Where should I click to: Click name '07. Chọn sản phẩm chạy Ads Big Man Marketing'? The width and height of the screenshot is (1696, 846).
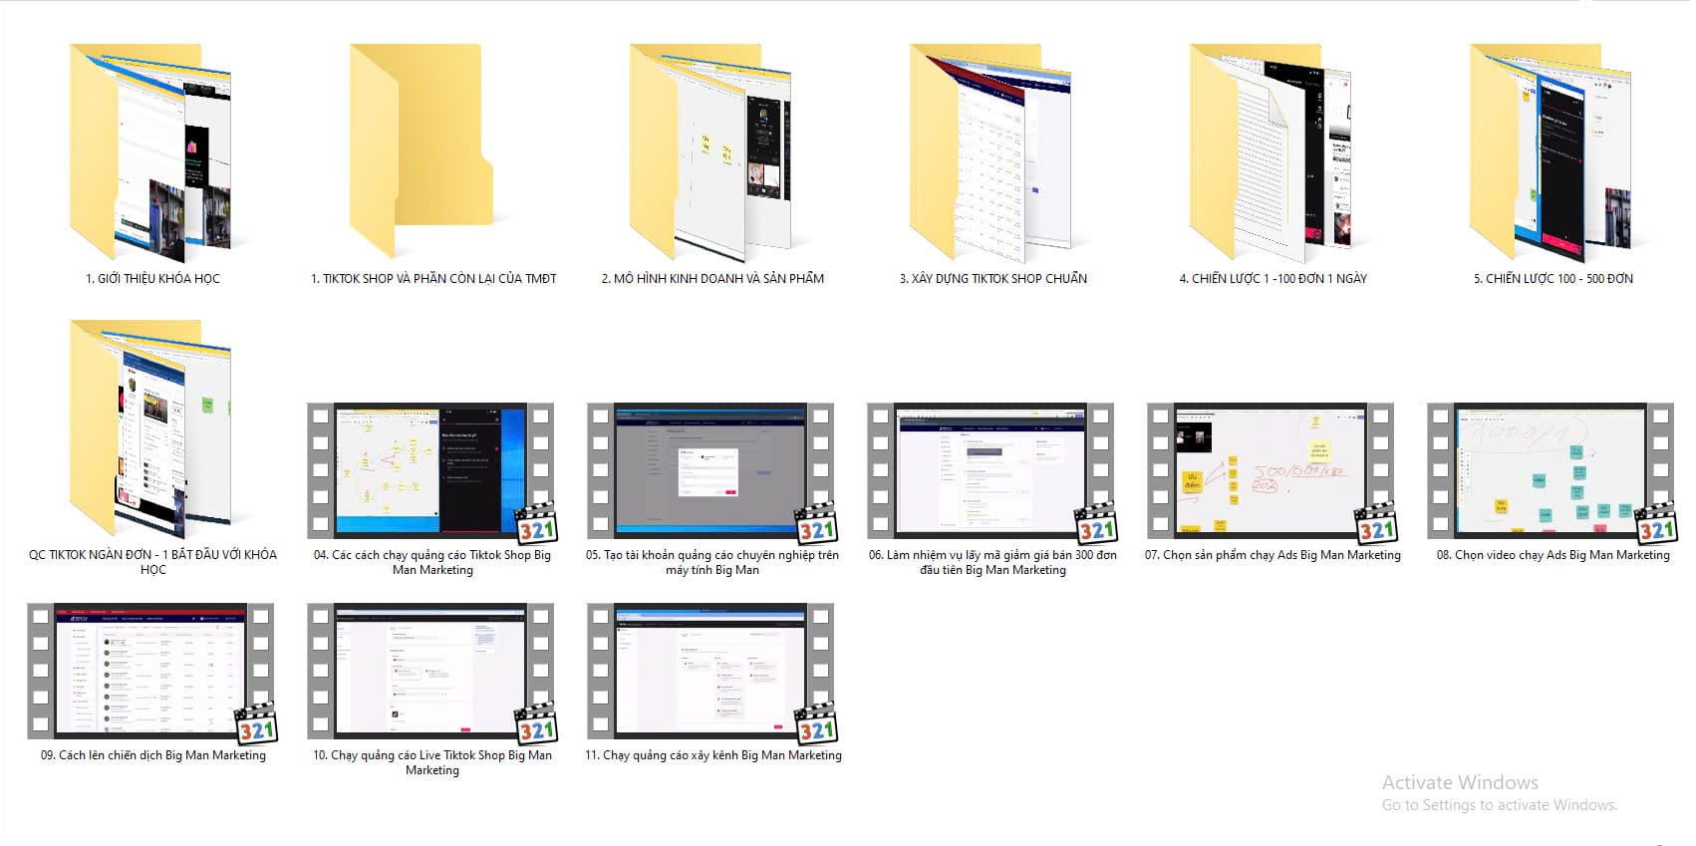tap(1272, 555)
